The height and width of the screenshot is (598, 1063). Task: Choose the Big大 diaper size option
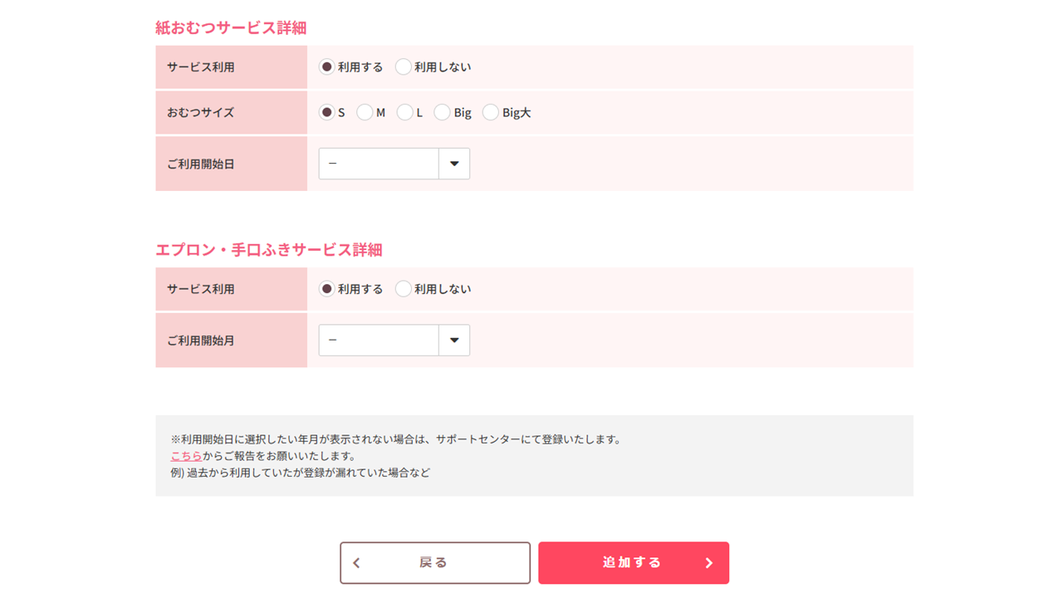491,112
